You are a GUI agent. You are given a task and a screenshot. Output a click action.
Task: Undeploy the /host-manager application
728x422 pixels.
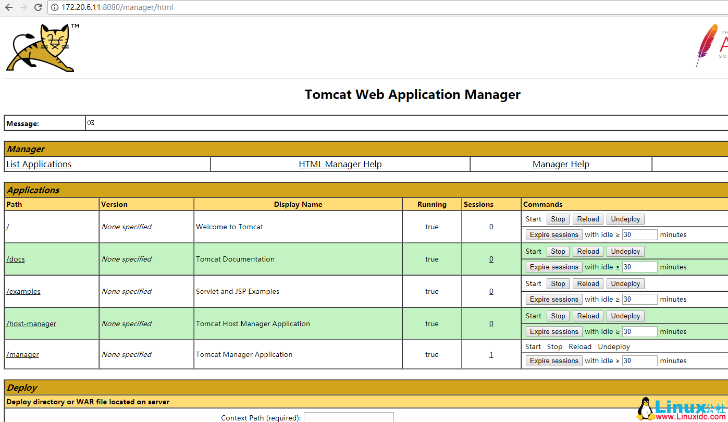pos(625,316)
